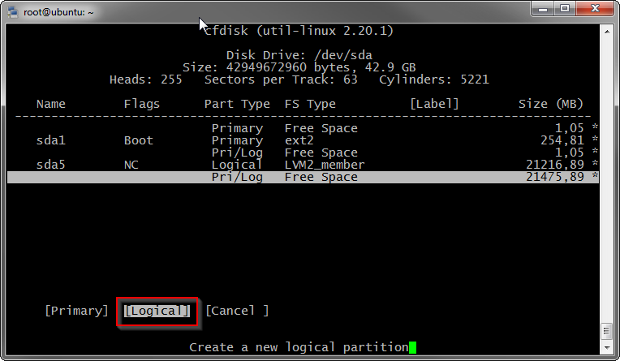Close the root@ubuntu terminal window
The width and height of the screenshot is (620, 361).
(x=594, y=9)
